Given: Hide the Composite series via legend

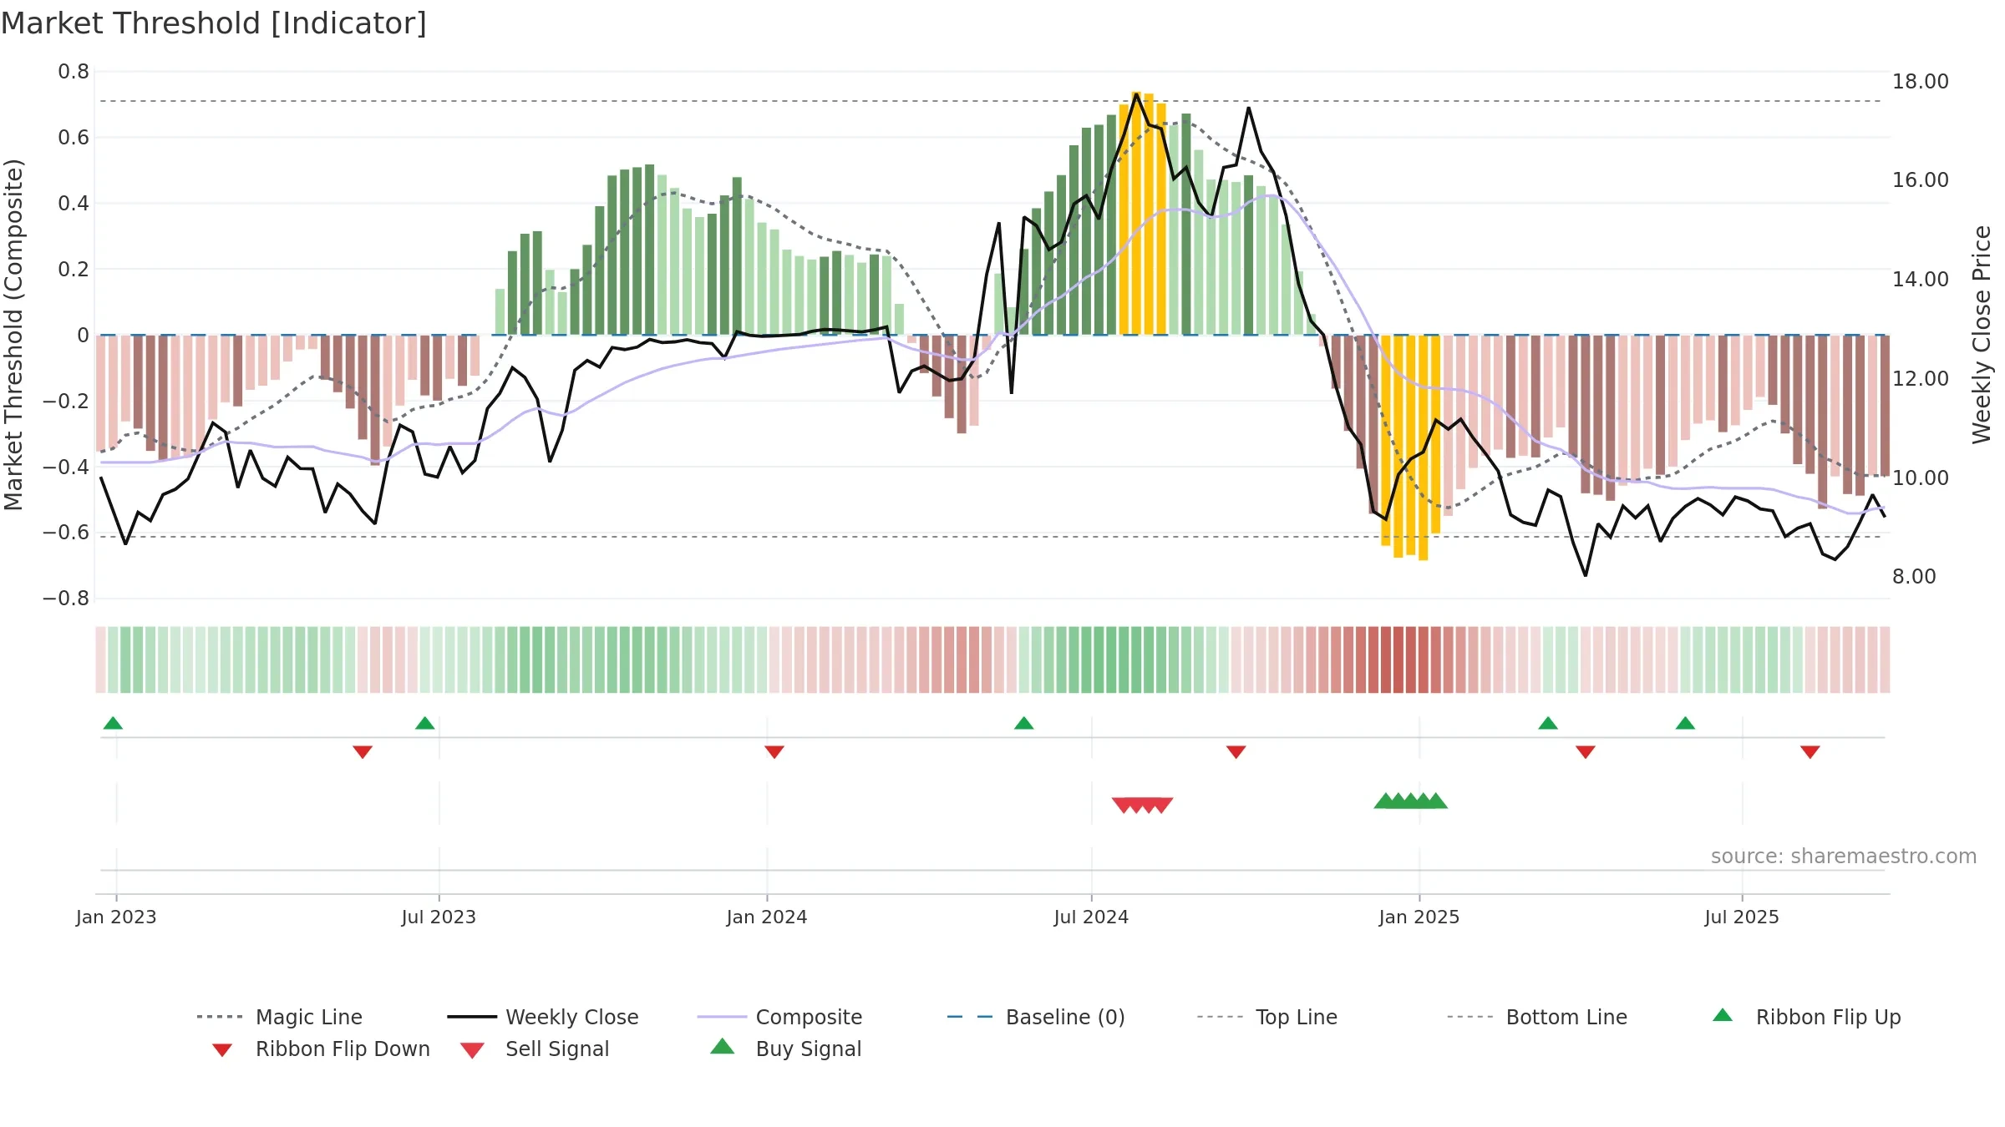Looking at the screenshot, I should pyautogui.click(x=779, y=1017).
